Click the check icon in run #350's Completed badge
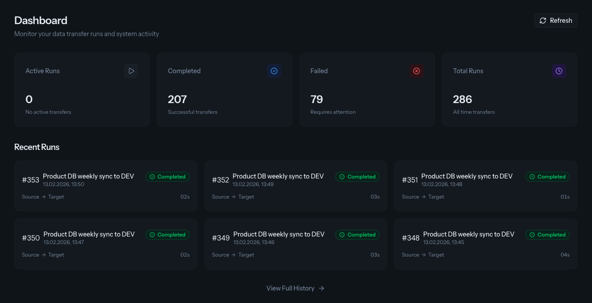Image resolution: width=592 pixels, height=303 pixels. pyautogui.click(x=152, y=235)
